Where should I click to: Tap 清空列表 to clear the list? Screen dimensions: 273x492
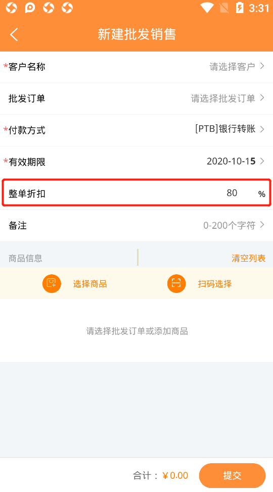(249, 258)
